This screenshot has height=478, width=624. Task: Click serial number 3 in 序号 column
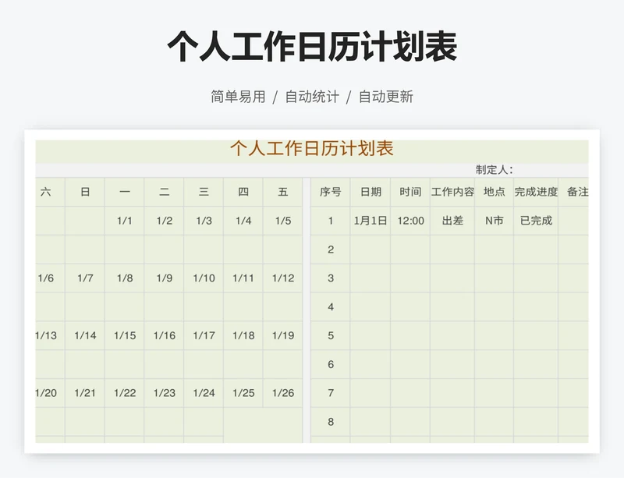tap(330, 278)
